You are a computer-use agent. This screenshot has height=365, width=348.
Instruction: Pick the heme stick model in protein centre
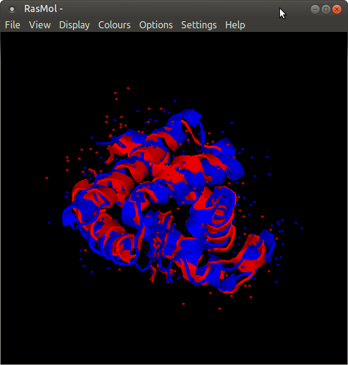161,245
